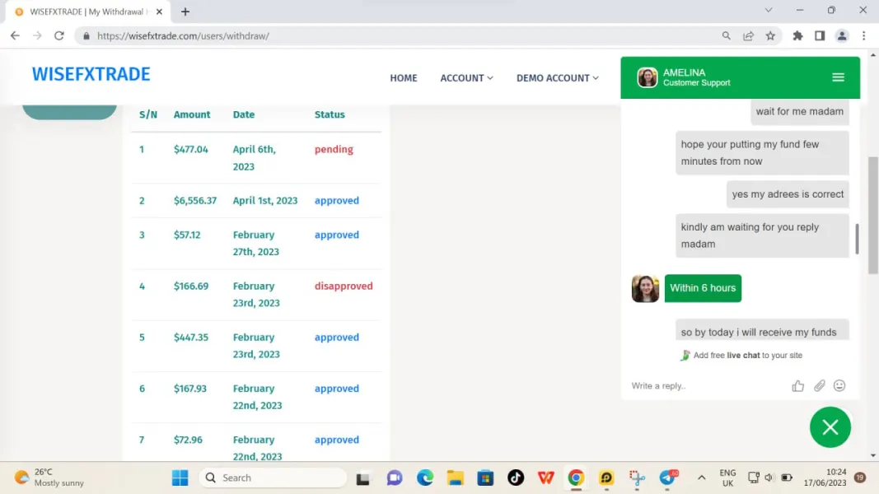879x494 pixels.
Task: Switch the ENG UK input language
Action: [727, 478]
